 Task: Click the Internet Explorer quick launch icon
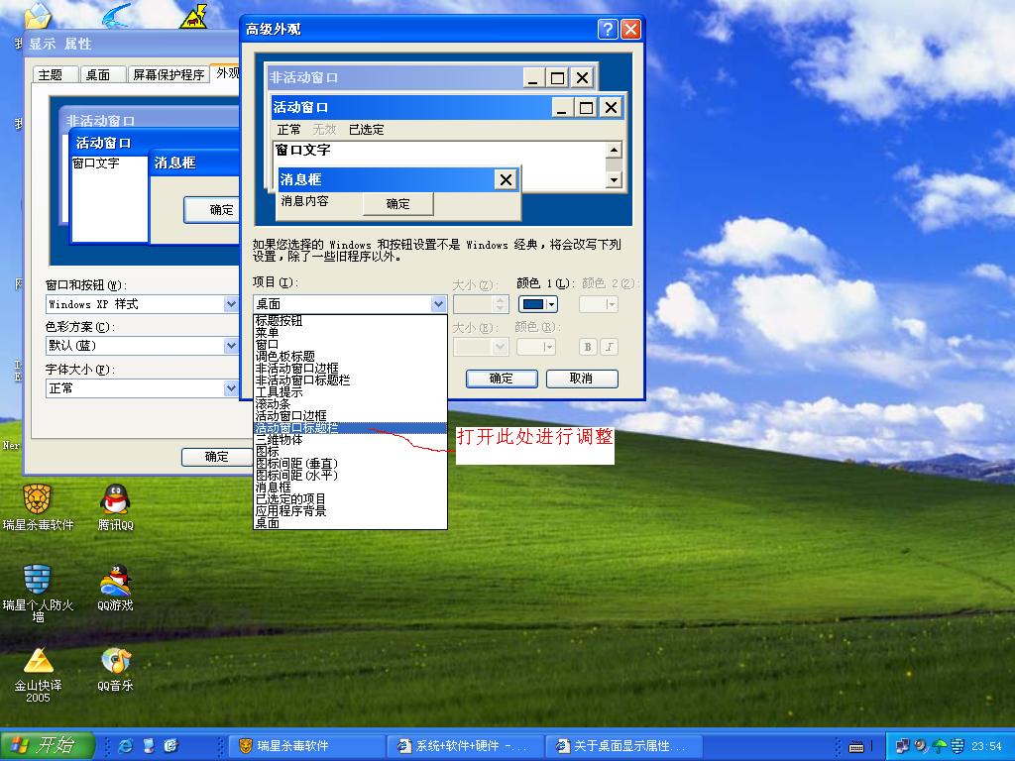[126, 745]
